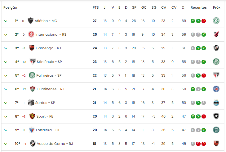Click the Grêmio next-opponent crest in Santos row
This screenshot has height=152, width=226.
tap(216, 103)
